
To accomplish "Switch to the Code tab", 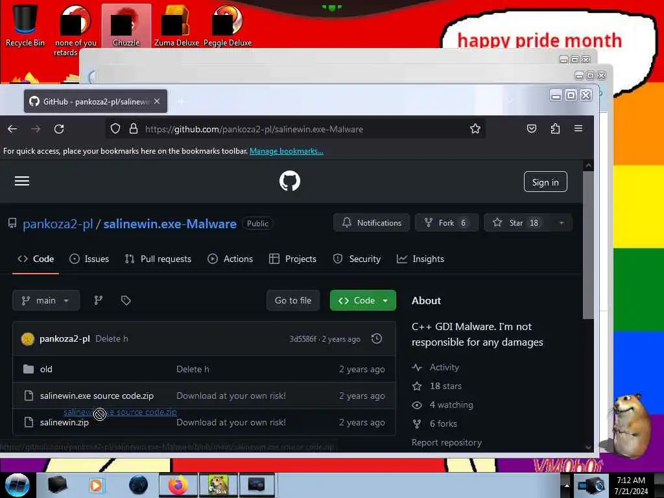I will [36, 259].
